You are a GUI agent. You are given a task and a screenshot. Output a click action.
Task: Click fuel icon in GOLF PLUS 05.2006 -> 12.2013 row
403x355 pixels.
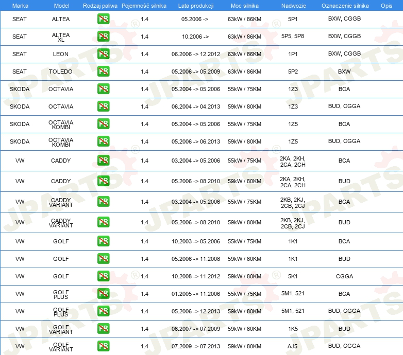coord(103,311)
